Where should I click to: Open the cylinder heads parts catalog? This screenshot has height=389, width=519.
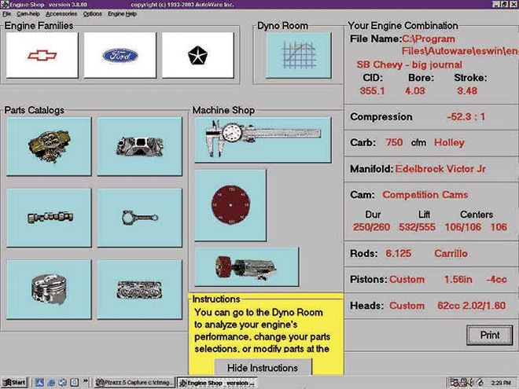click(139, 289)
